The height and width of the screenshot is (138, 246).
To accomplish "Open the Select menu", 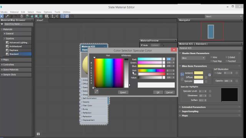I will (31, 12).
